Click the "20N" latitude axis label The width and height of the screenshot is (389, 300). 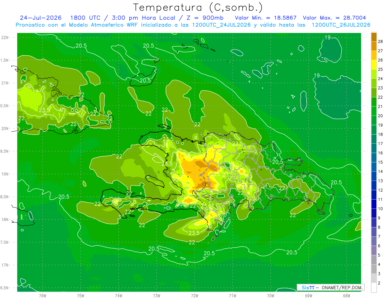pyautogui.click(x=5, y=129)
